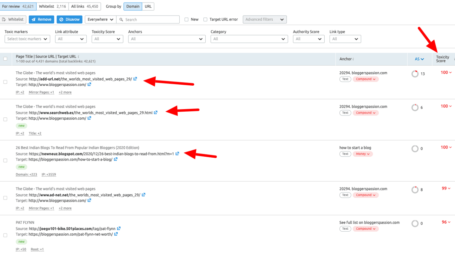This screenshot has width=455, height=256.
Task: Tick checkbox for newneuz.blogspot.com row
Action: pos(5,160)
